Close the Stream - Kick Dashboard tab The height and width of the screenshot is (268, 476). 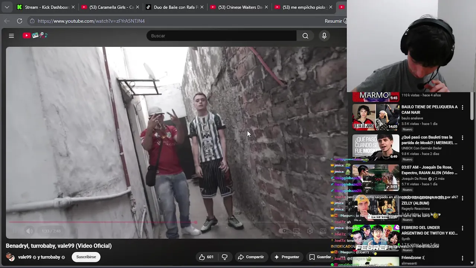73,7
